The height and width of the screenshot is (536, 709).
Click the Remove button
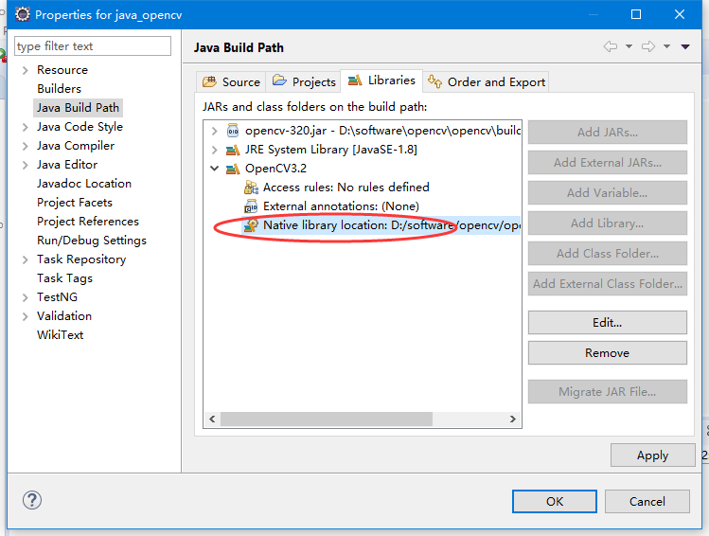pyautogui.click(x=608, y=353)
